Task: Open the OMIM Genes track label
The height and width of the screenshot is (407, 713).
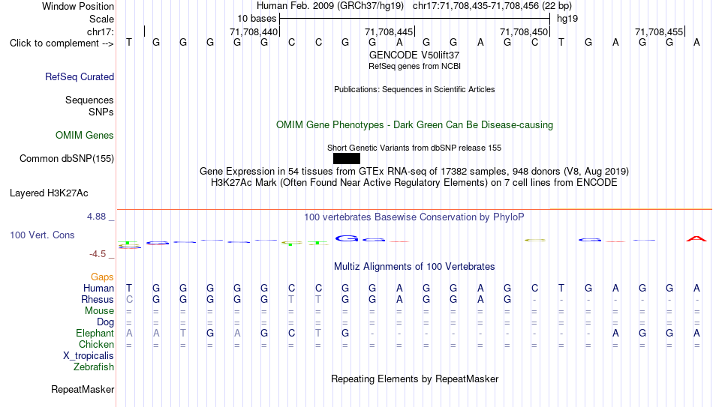Action: pos(85,136)
